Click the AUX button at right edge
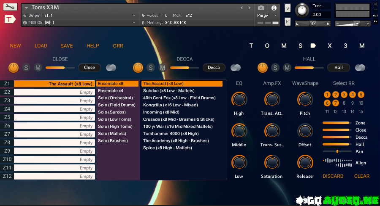380x206 pixels. tap(375, 16)
